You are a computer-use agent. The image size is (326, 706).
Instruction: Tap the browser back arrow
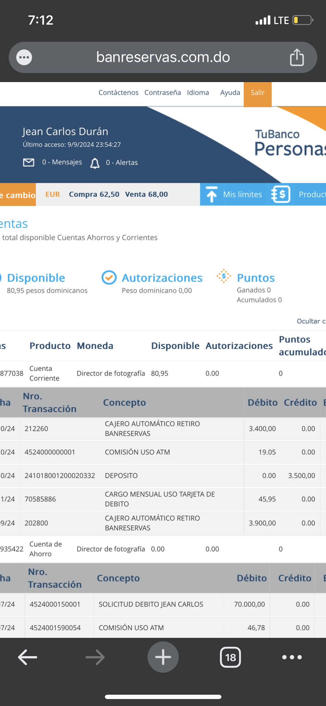click(28, 657)
